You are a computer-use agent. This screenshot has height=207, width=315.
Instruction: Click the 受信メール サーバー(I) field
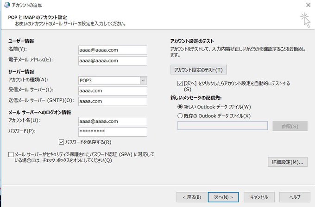113,91
